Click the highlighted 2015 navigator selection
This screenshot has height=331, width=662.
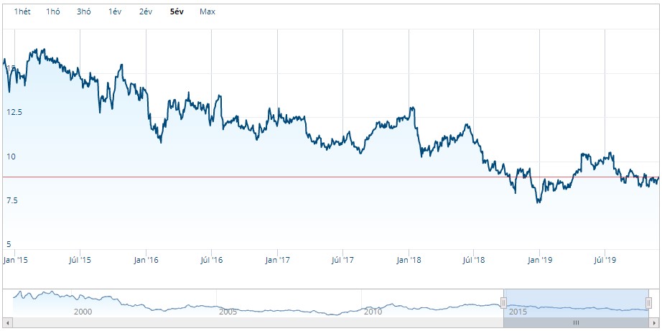577,303
